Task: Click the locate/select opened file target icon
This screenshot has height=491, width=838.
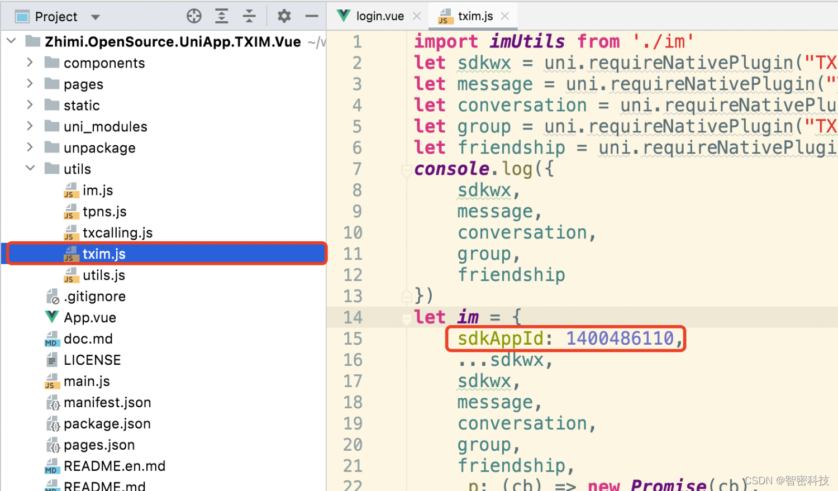Action: (x=194, y=16)
